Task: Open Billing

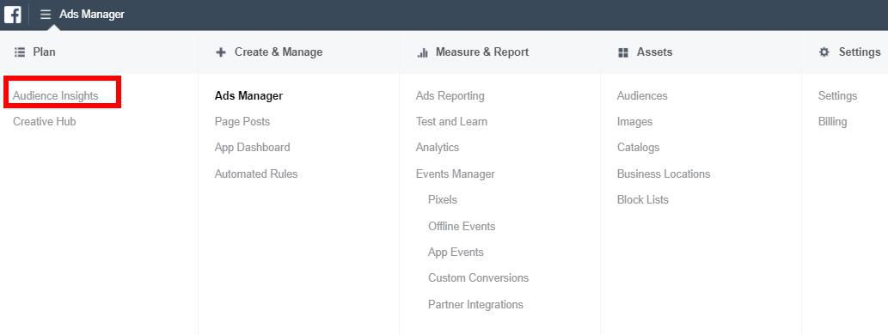Action: click(832, 122)
